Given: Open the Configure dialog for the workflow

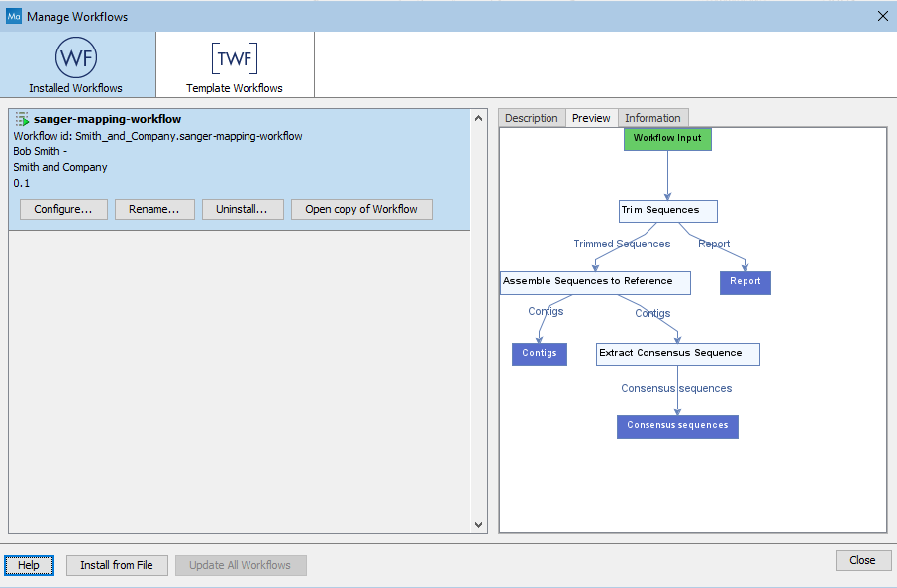Looking at the screenshot, I should click(63, 209).
